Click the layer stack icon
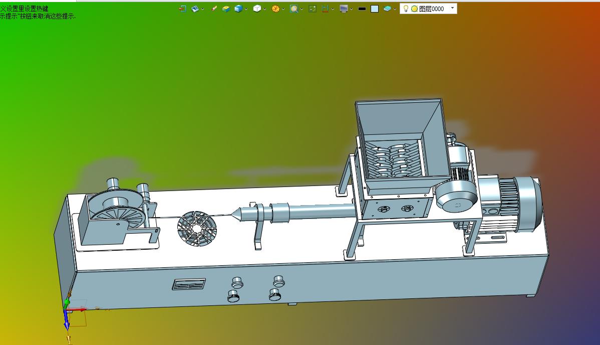Image resolution: width=600 pixels, height=345 pixels. coord(387,9)
